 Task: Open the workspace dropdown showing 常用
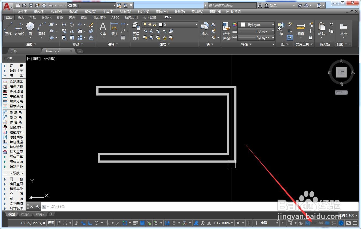click(x=91, y=5)
